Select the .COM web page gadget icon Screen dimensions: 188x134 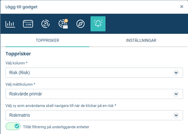[x=28, y=24]
